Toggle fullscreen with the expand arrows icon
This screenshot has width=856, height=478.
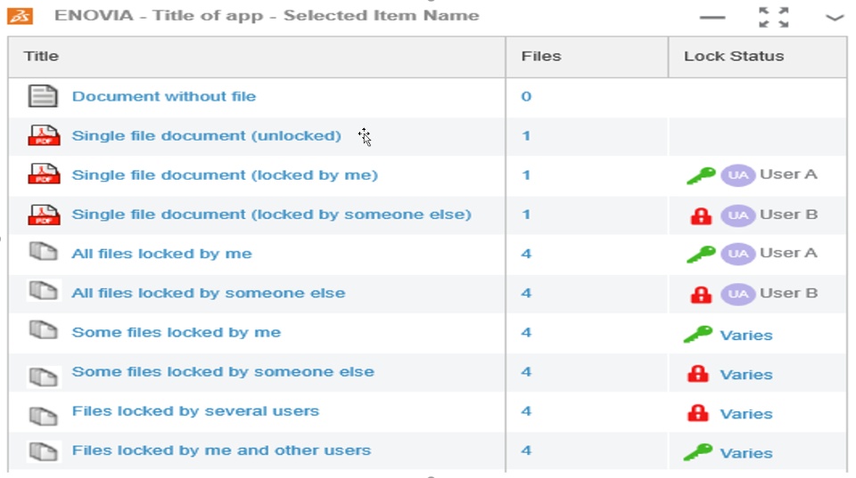click(x=773, y=17)
